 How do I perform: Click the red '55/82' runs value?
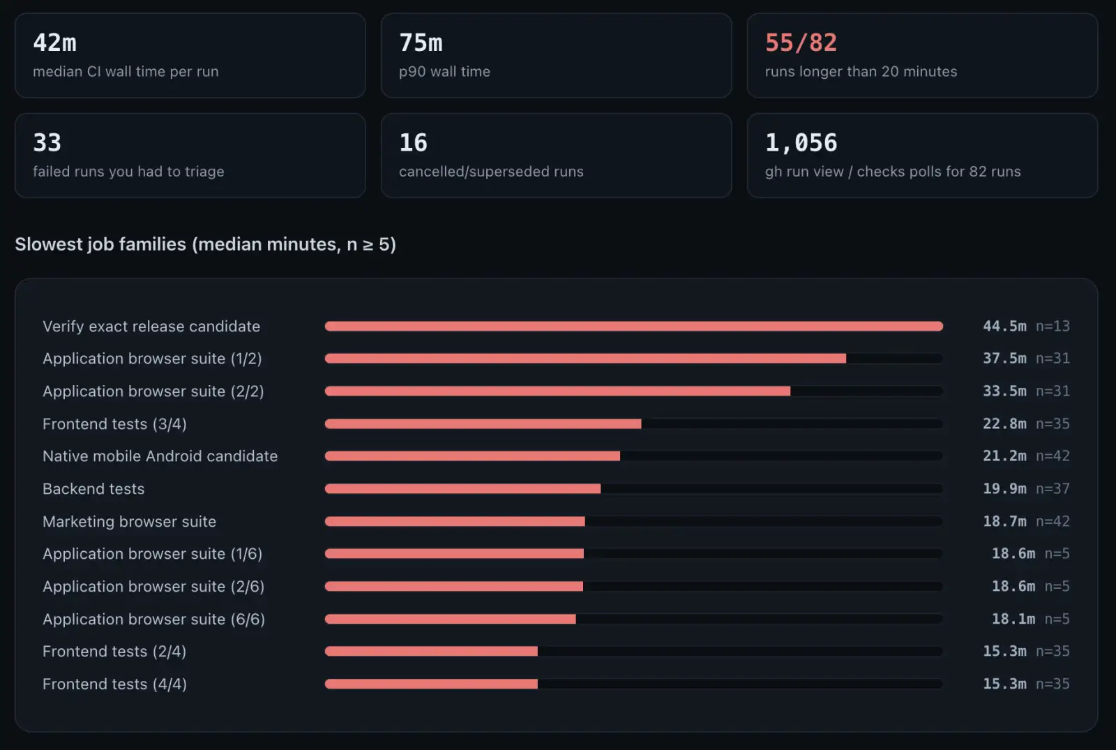[x=801, y=43]
